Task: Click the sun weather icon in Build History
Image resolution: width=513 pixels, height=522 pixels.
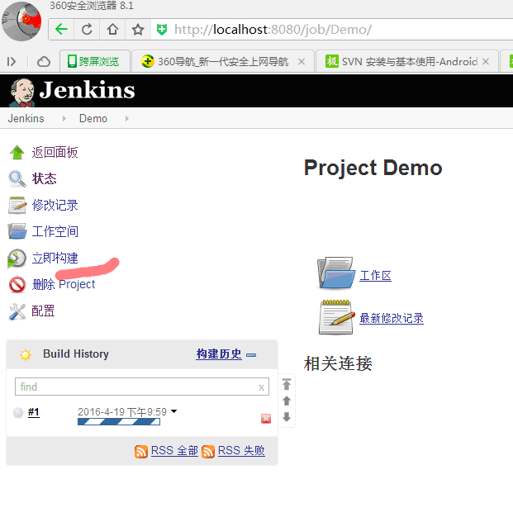Action: point(26,355)
